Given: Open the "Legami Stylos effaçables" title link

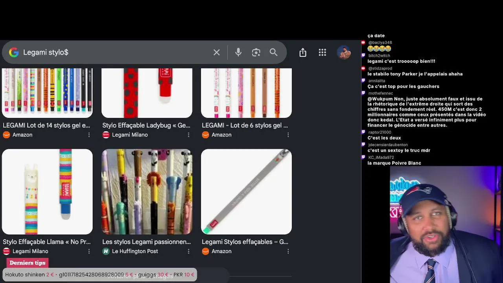Looking at the screenshot, I should point(245,242).
